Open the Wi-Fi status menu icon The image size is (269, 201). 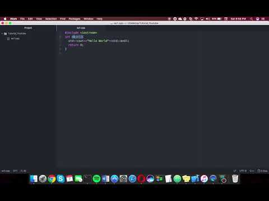[x=196, y=19]
